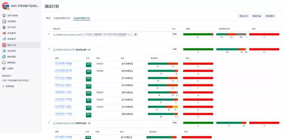The width and height of the screenshot is (285, 139).
Task: Open 更新通知 chat bubble icon
Action: [x=4, y=63]
